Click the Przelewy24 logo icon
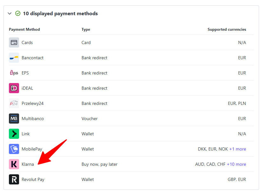260x193 pixels. pos(14,103)
